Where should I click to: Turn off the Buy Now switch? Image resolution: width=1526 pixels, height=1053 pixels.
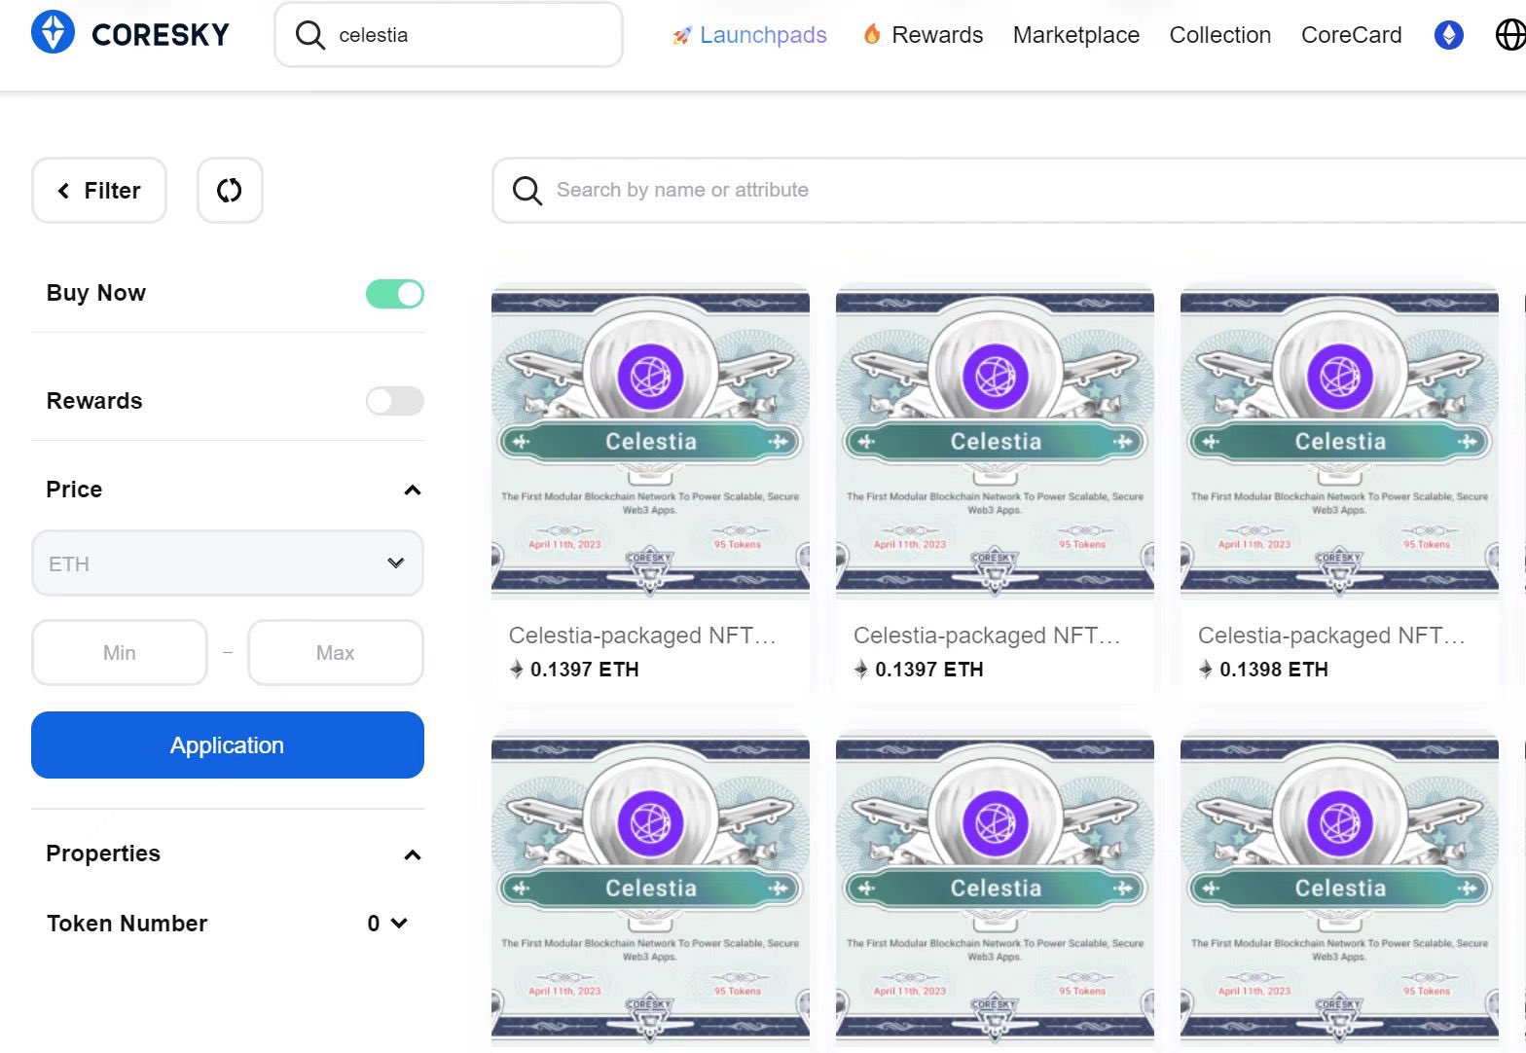point(395,294)
